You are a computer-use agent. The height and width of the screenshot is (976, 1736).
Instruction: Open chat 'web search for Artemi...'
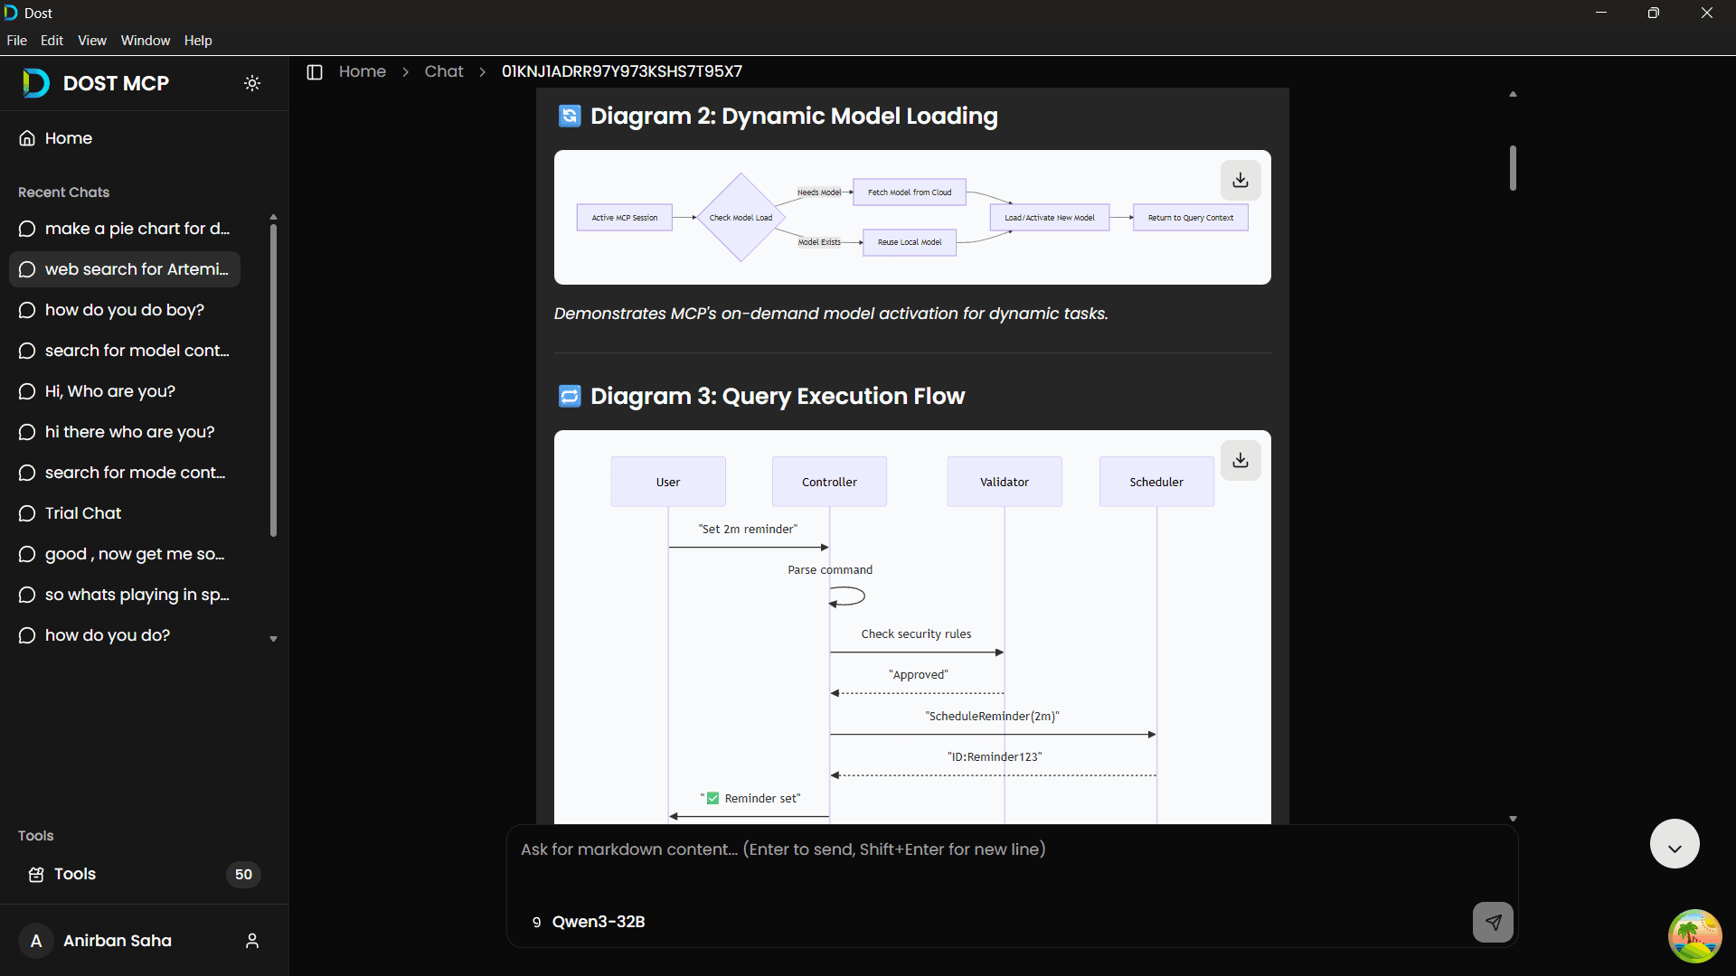pos(125,269)
